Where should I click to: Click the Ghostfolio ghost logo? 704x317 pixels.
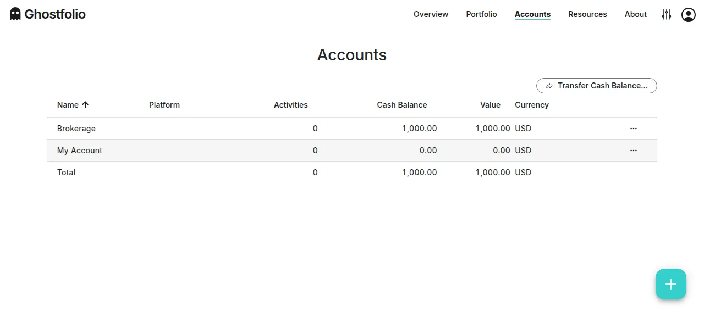point(15,14)
